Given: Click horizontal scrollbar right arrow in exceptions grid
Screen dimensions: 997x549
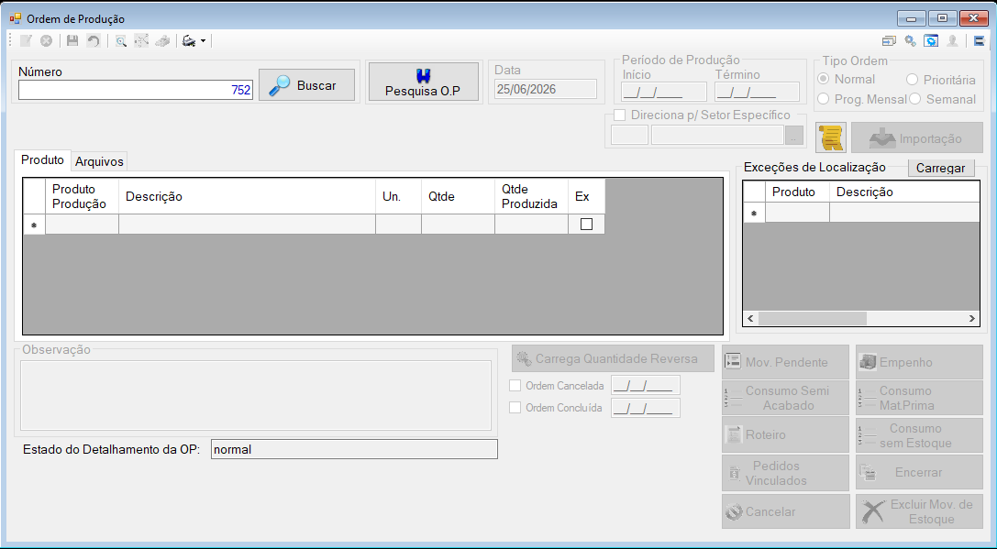Looking at the screenshot, I should 972,318.
